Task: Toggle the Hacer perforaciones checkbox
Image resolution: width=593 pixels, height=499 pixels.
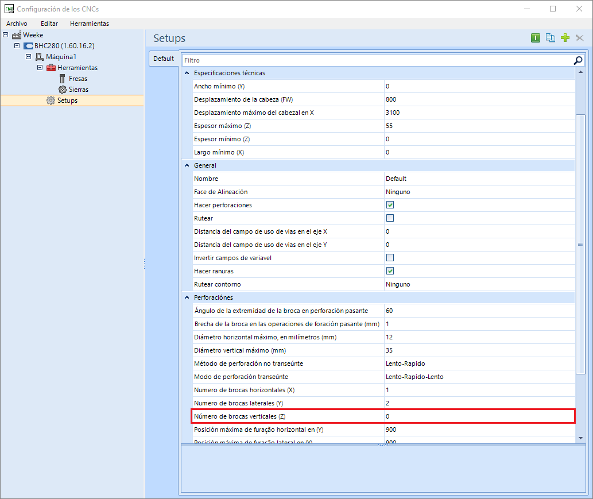Action: click(x=390, y=205)
